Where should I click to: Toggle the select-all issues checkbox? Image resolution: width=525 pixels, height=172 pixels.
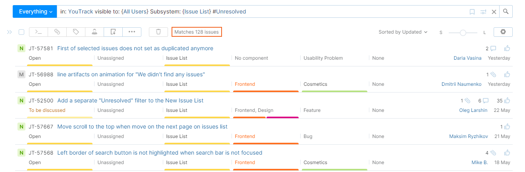pos(21,32)
